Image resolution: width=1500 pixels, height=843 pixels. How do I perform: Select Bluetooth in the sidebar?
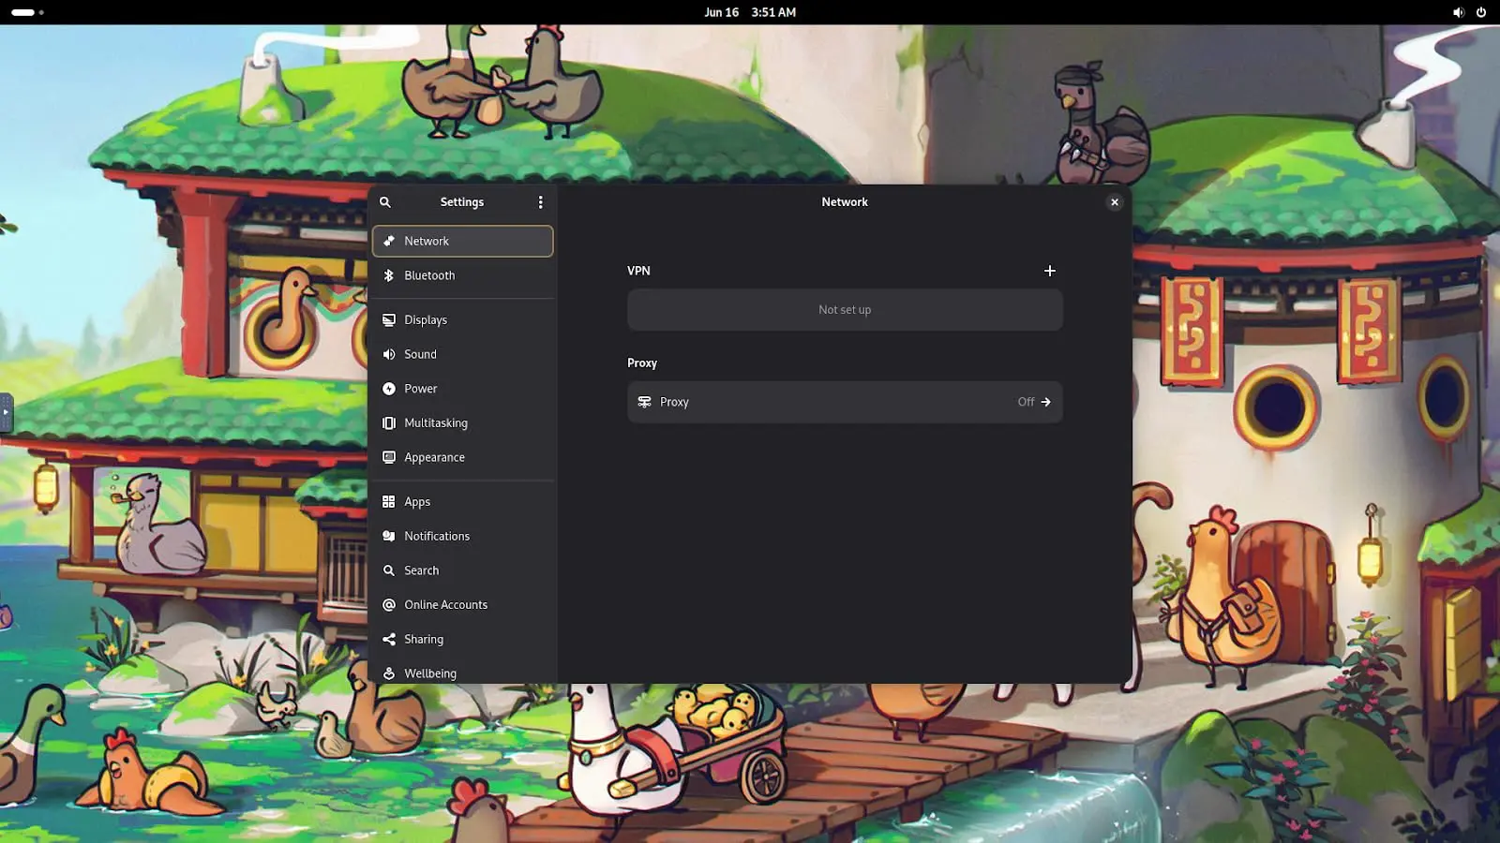[x=462, y=275]
